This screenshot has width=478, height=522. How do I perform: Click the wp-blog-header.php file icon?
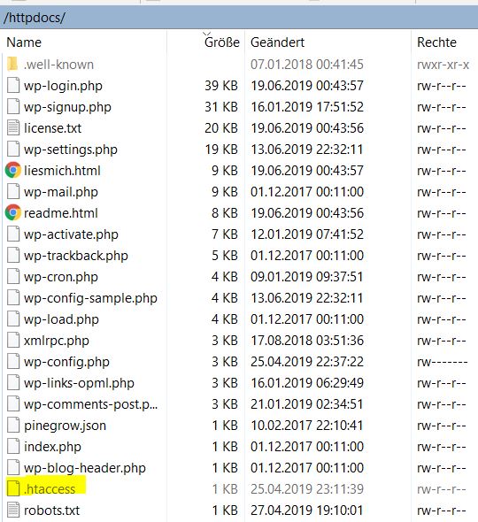coord(13,468)
